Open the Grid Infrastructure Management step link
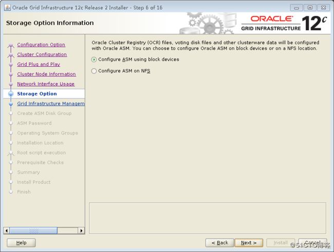 coord(51,104)
